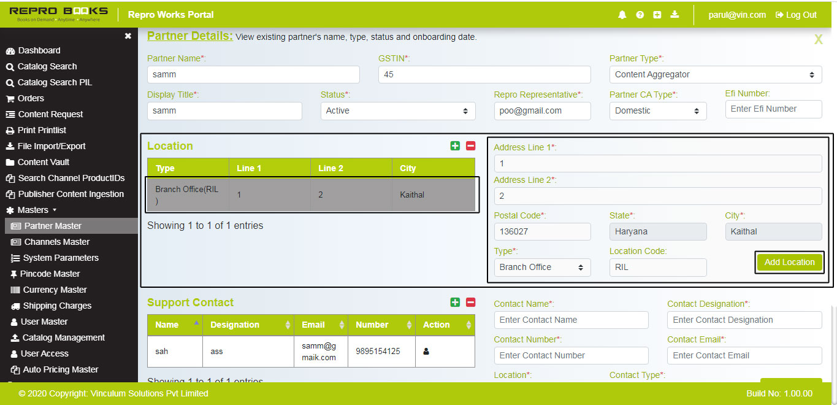Viewport: 837px width, 405px height.
Task: Click red minus icon in Location section
Action: (x=470, y=145)
